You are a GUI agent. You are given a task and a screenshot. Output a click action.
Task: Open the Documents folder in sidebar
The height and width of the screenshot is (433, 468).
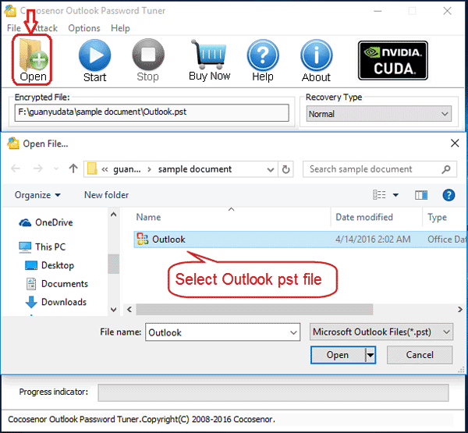point(57,284)
